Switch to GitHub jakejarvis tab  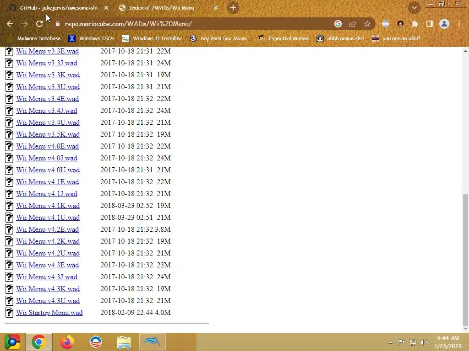click(x=58, y=8)
